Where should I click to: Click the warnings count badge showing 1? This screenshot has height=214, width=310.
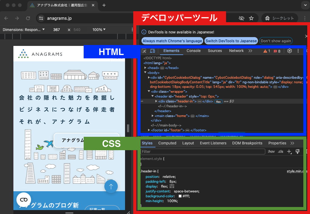[x=267, y=51]
